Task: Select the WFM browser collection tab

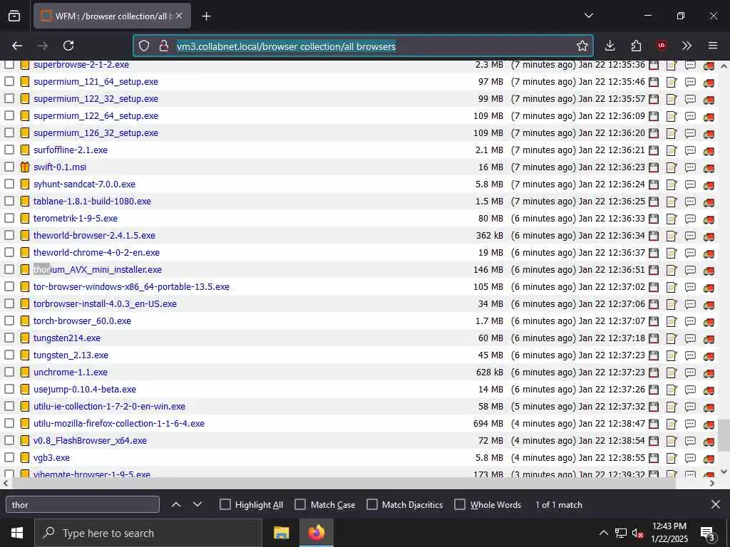Action: [112, 16]
